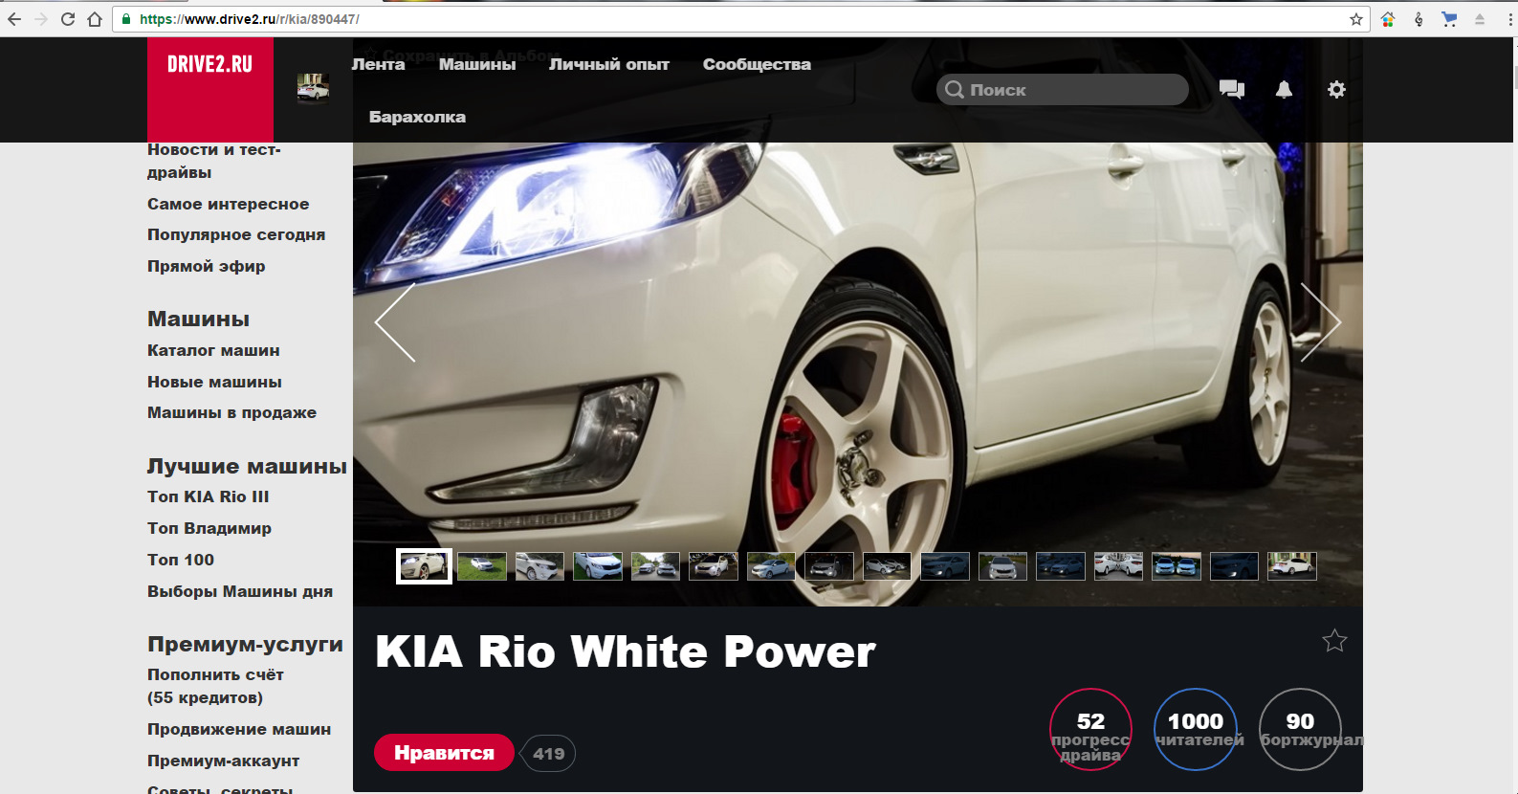The height and width of the screenshot is (794, 1518).
Task: Click the Нравится button
Action: tap(444, 753)
